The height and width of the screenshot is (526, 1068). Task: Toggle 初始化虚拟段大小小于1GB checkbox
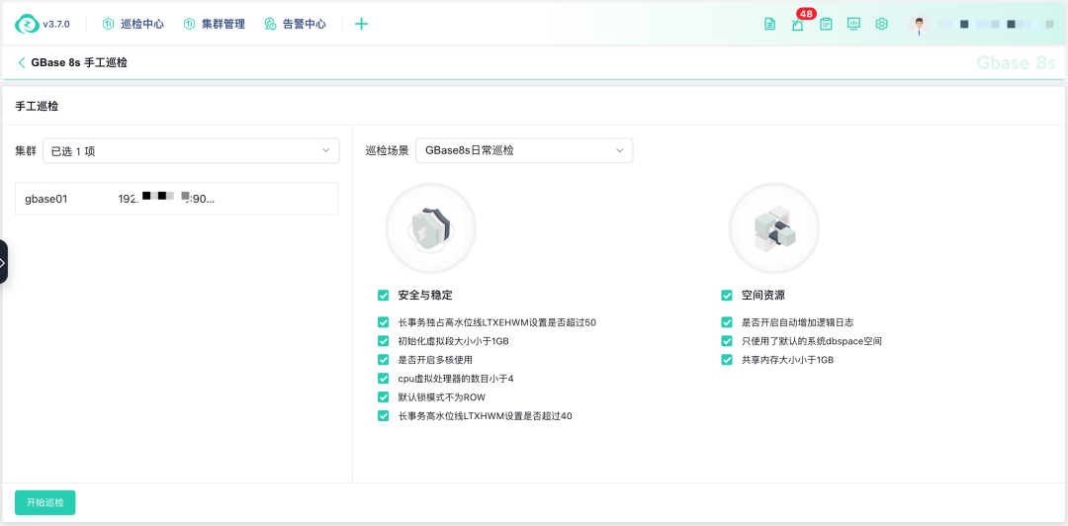click(383, 341)
